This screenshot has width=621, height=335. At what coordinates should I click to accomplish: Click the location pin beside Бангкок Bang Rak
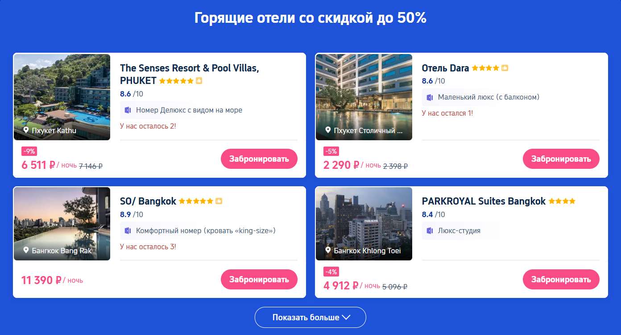(26, 250)
